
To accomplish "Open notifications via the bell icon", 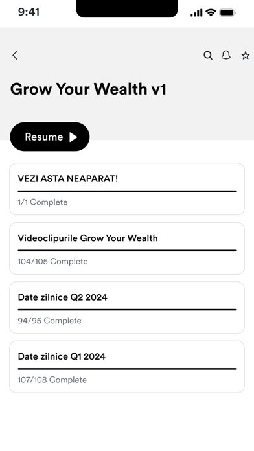I will [226, 55].
